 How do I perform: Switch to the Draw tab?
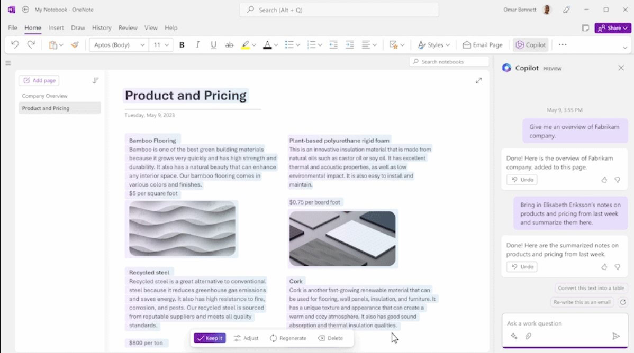(78, 27)
